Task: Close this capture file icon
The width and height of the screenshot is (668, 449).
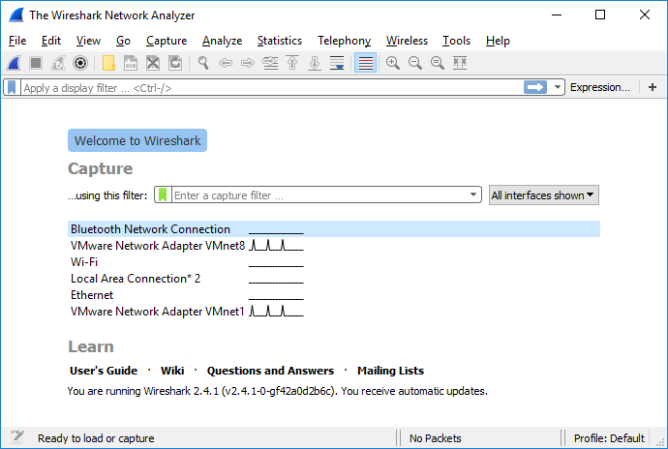Action: point(153,63)
